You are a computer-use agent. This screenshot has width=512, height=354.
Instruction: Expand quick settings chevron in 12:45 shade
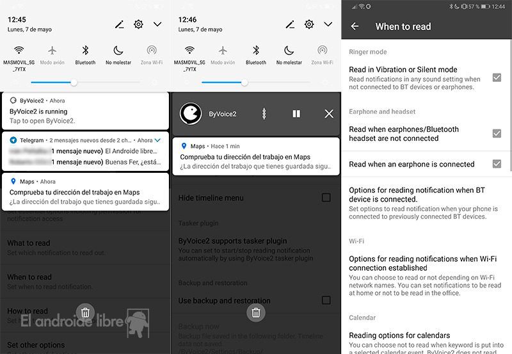point(157,24)
